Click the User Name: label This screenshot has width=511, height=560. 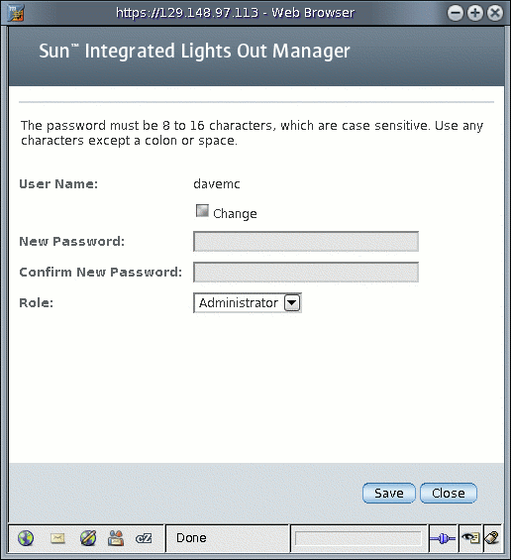click(58, 184)
